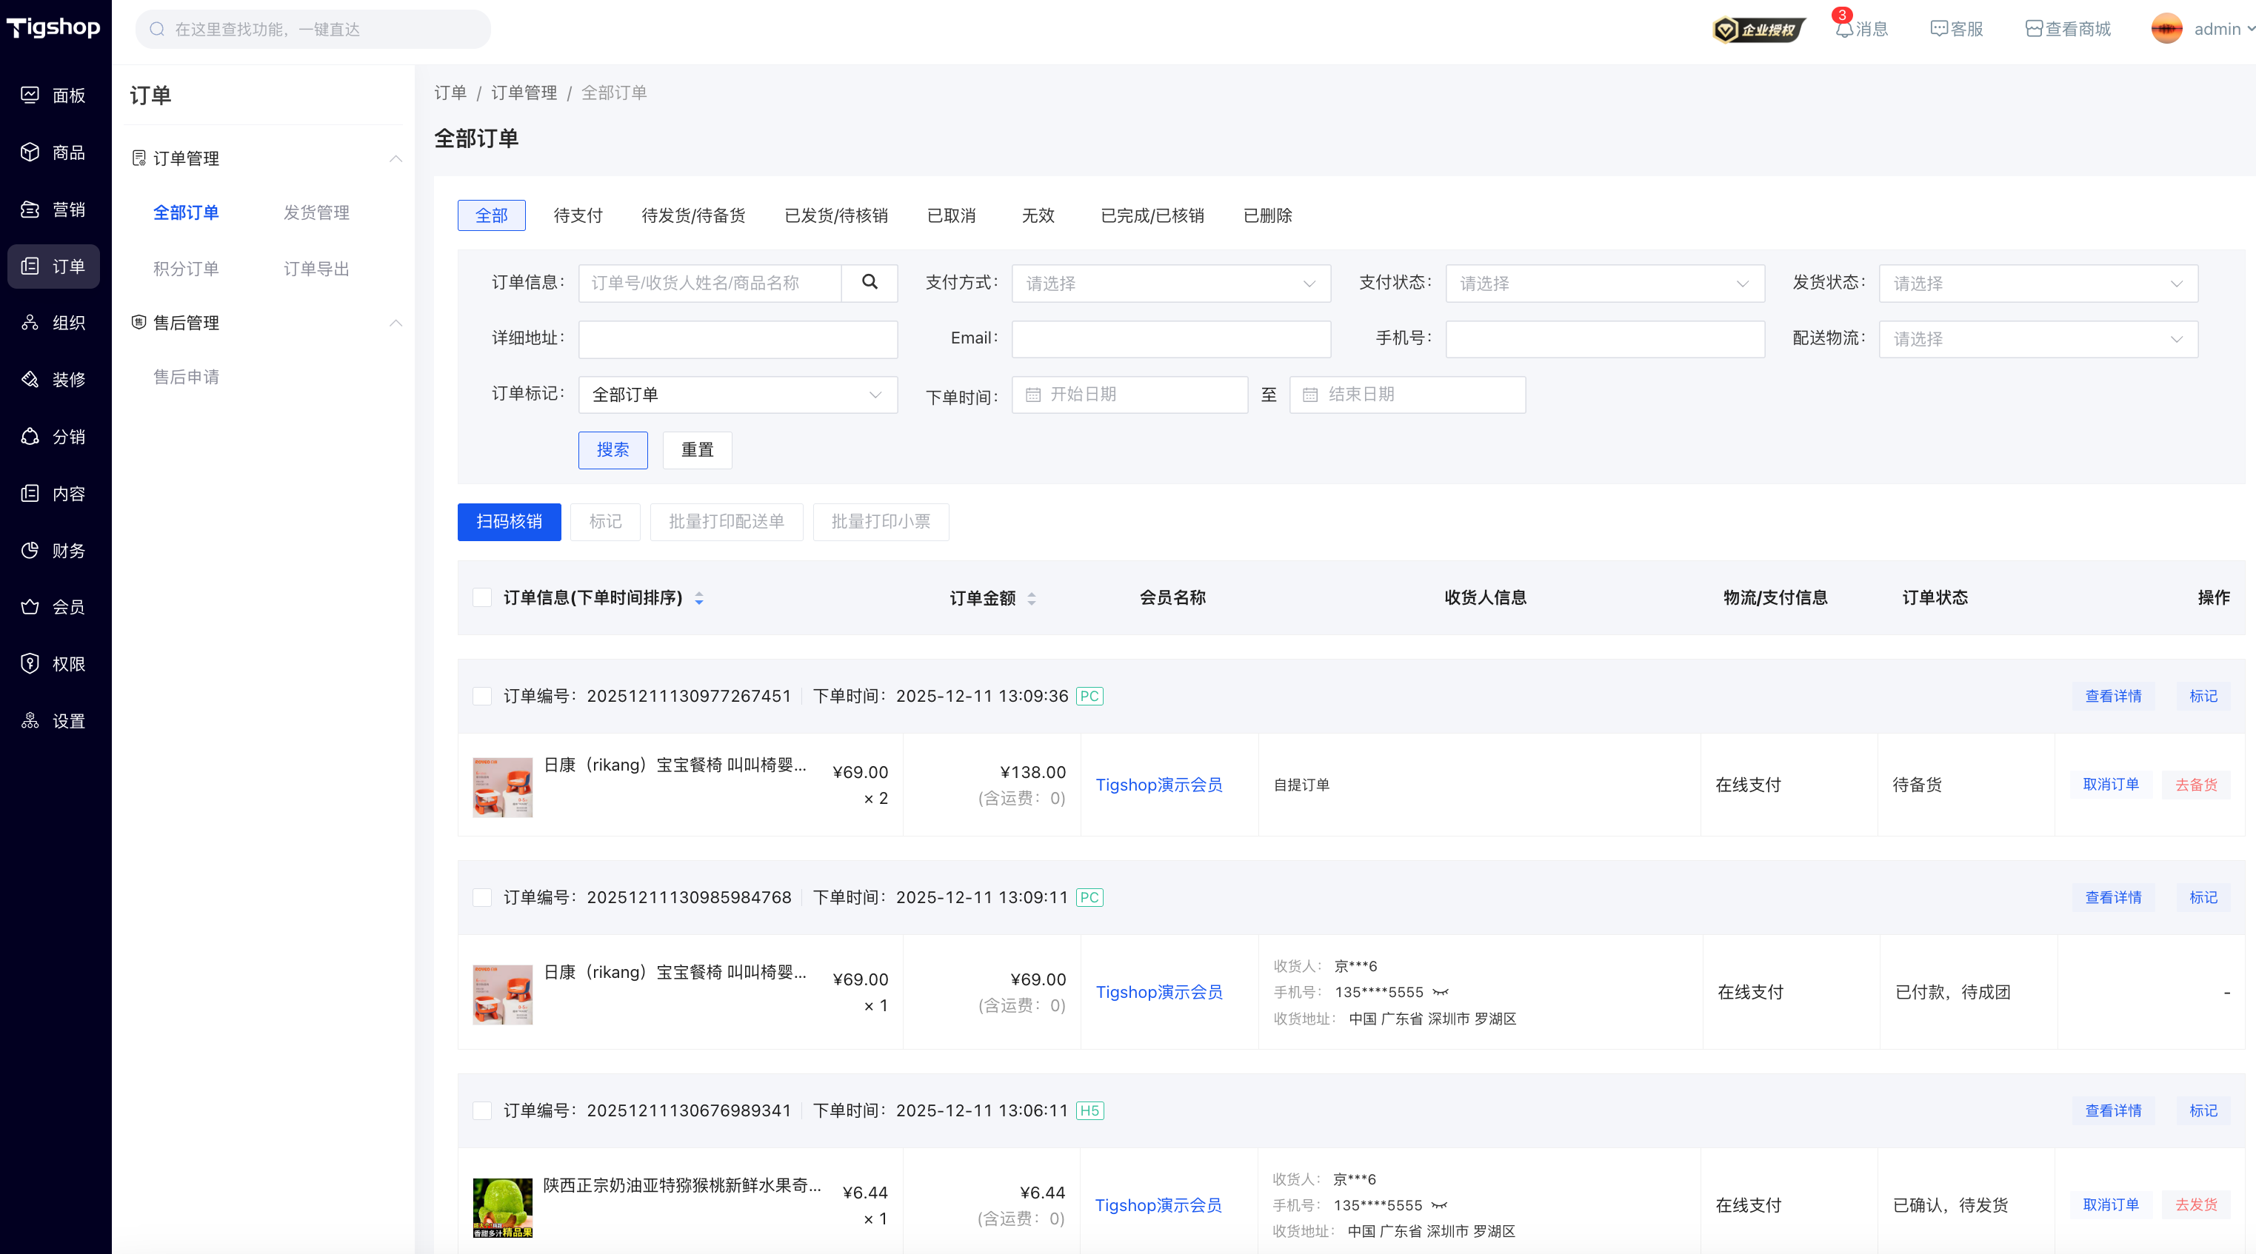Select the 已取消 tab
2256x1254 pixels.
click(951, 215)
